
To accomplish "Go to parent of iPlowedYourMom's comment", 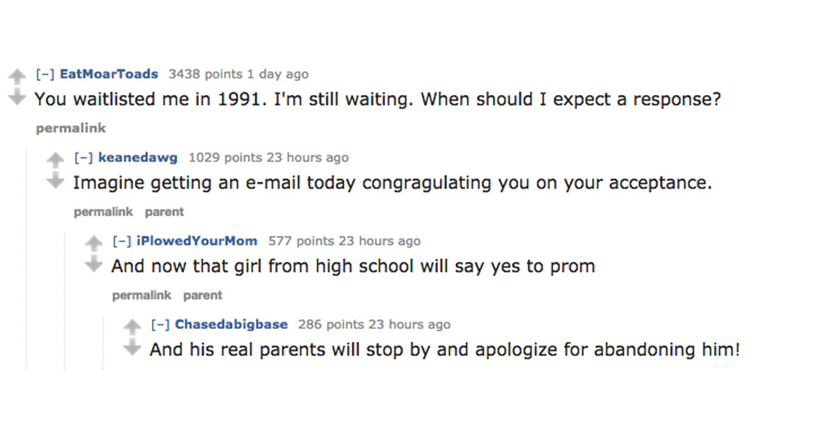I will [203, 295].
